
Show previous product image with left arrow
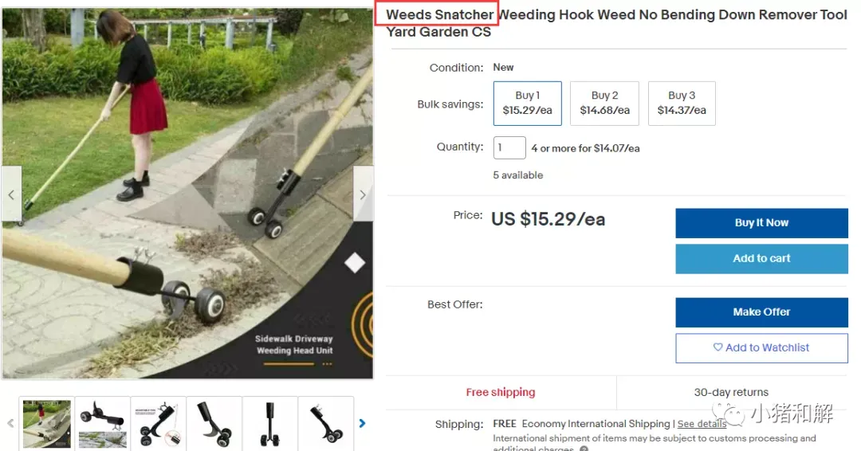(11, 194)
